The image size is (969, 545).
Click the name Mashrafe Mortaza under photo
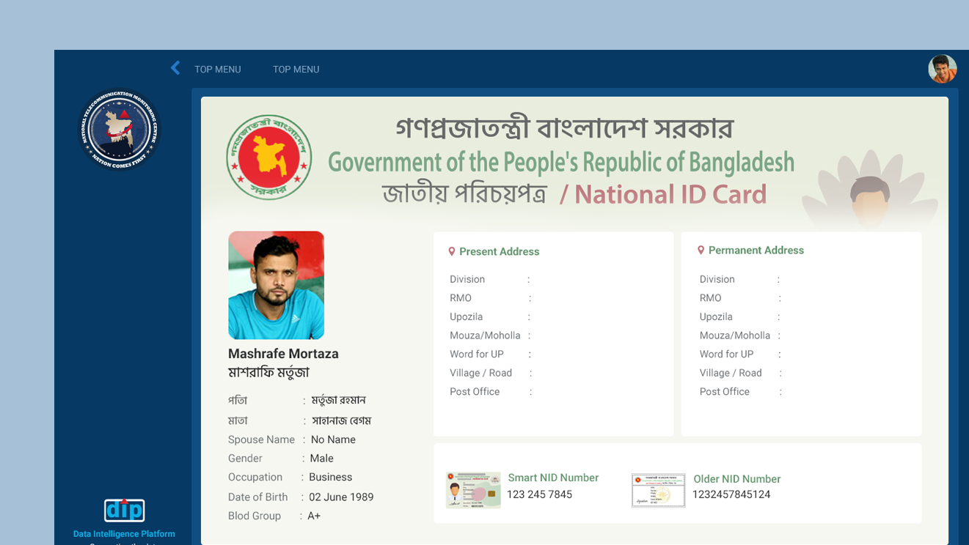(283, 354)
